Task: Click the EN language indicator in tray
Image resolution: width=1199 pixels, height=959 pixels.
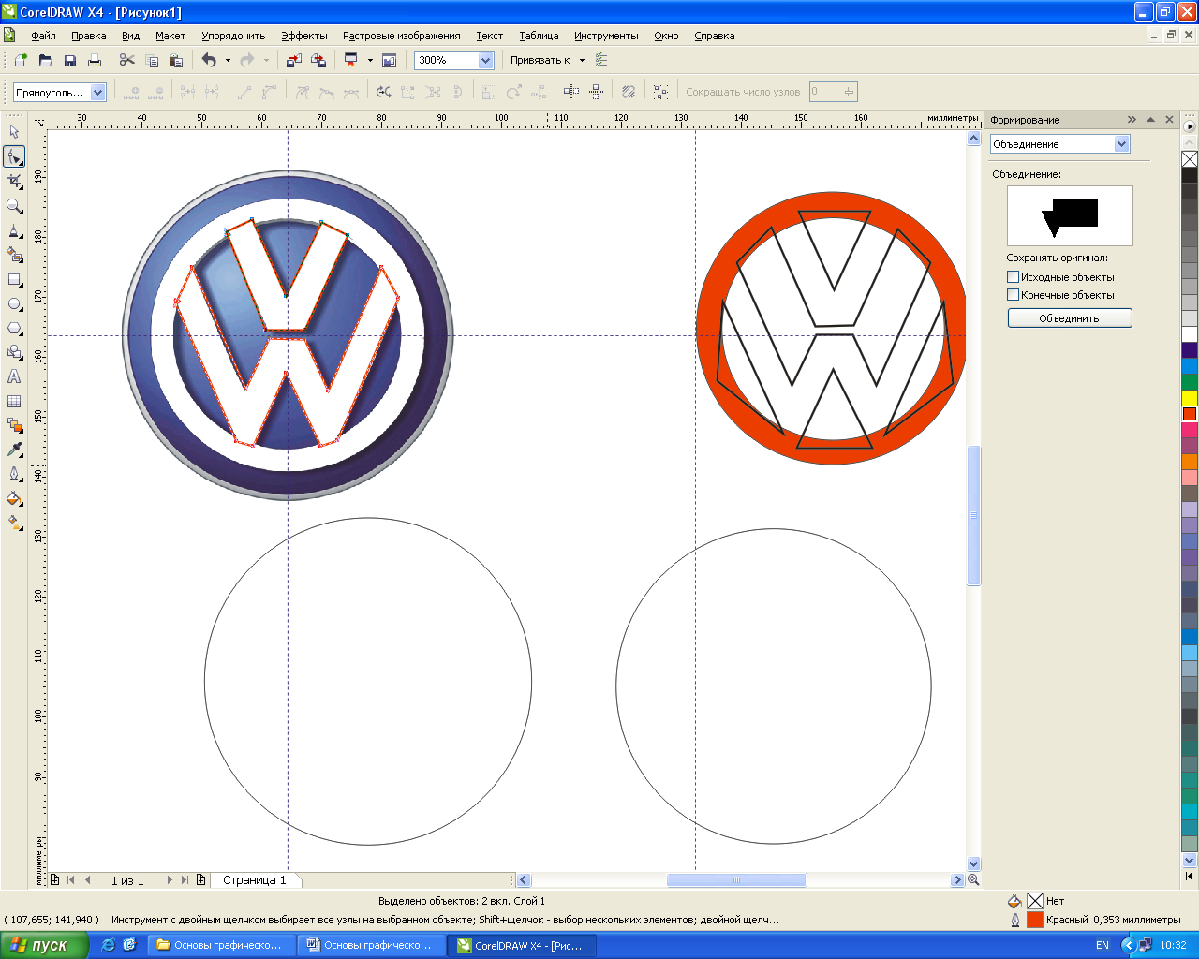Action: tap(1103, 945)
